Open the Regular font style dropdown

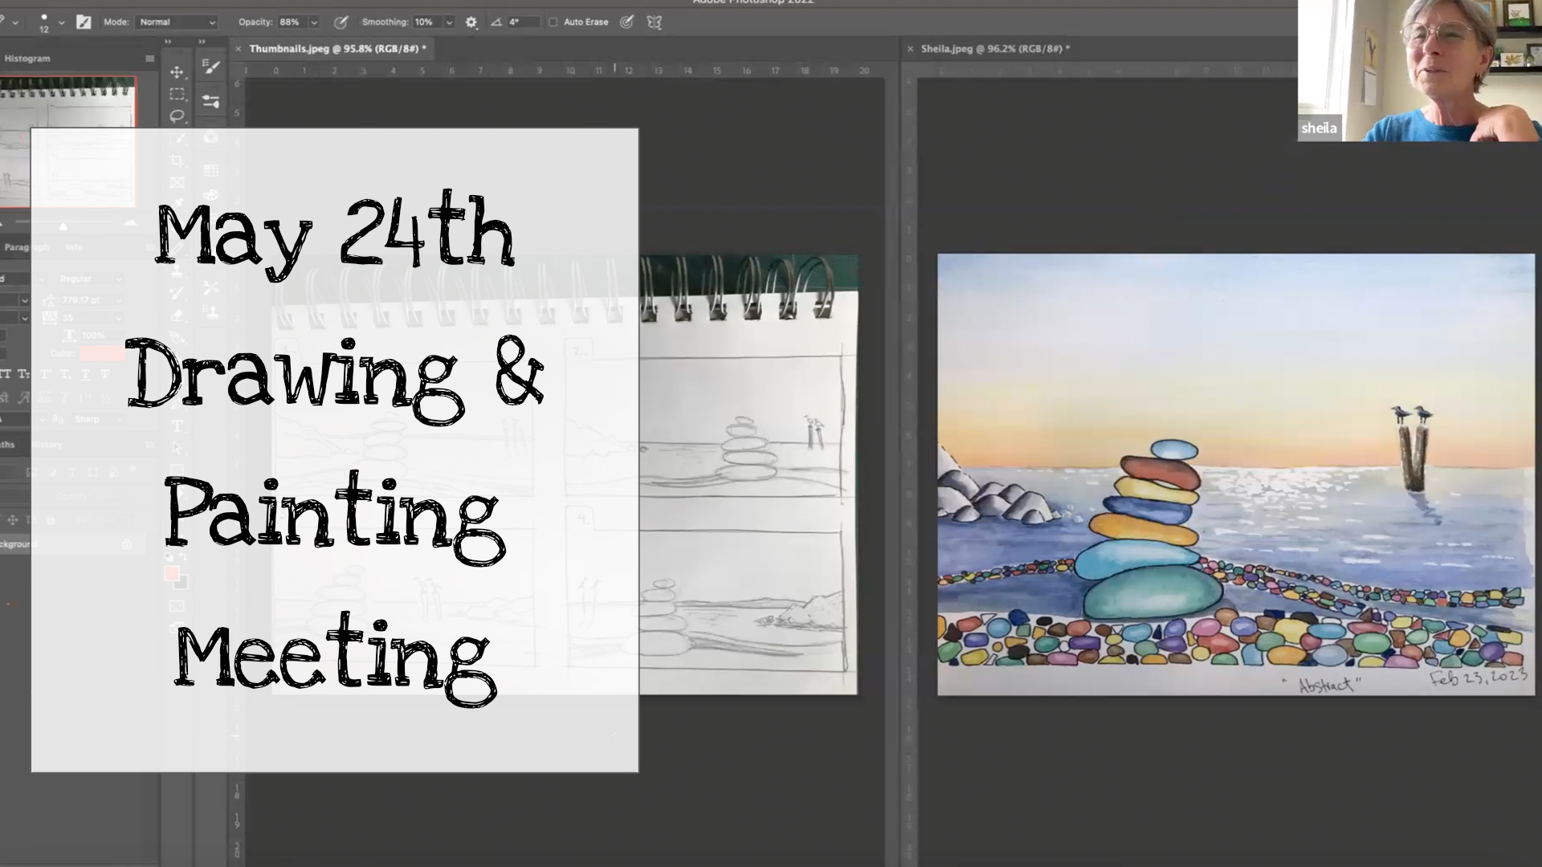(x=90, y=279)
